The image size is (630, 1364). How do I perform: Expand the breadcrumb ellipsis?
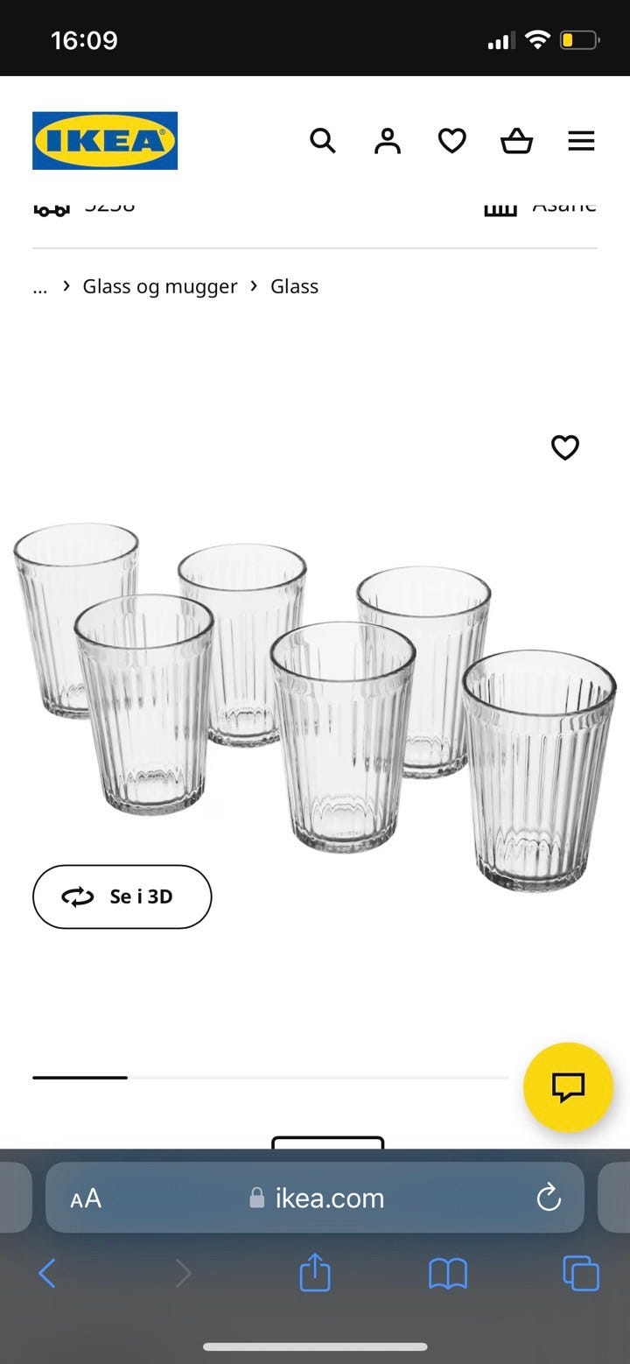click(39, 287)
